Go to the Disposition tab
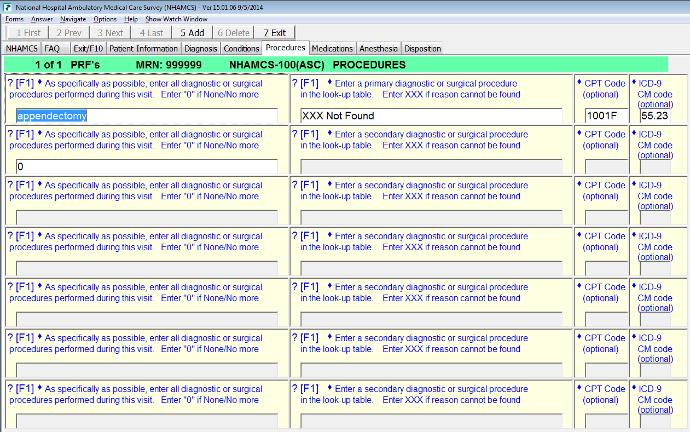This screenshot has width=690, height=432. point(422,49)
